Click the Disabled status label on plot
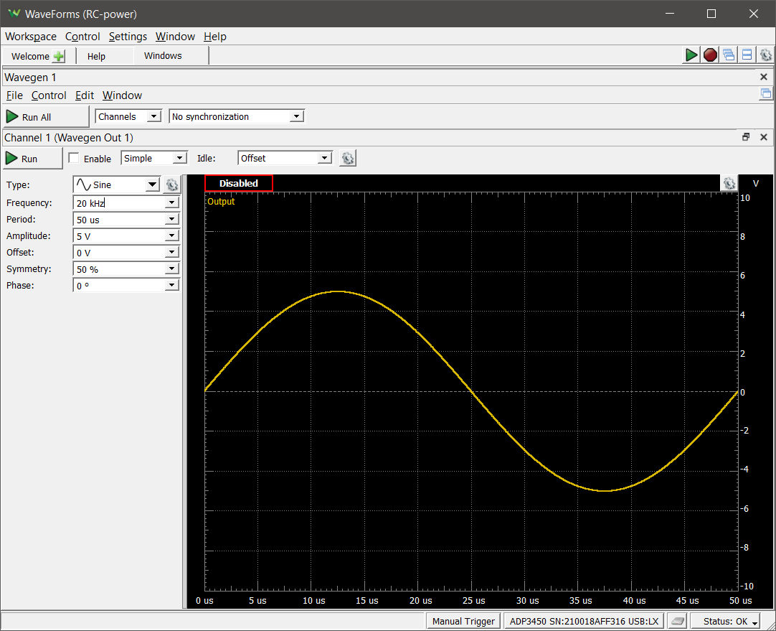776x631 pixels. click(x=239, y=183)
